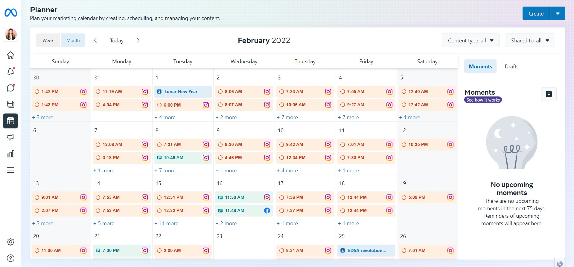
Task: Select the Moments tab
Action: [x=480, y=66]
